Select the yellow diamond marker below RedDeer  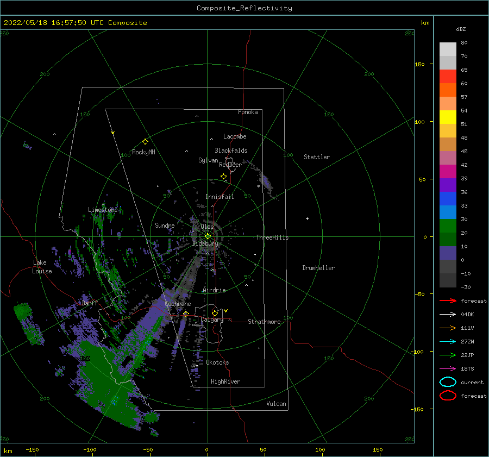(224, 177)
